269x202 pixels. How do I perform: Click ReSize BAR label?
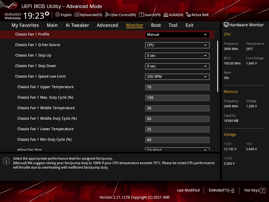pyautogui.click(x=200, y=15)
